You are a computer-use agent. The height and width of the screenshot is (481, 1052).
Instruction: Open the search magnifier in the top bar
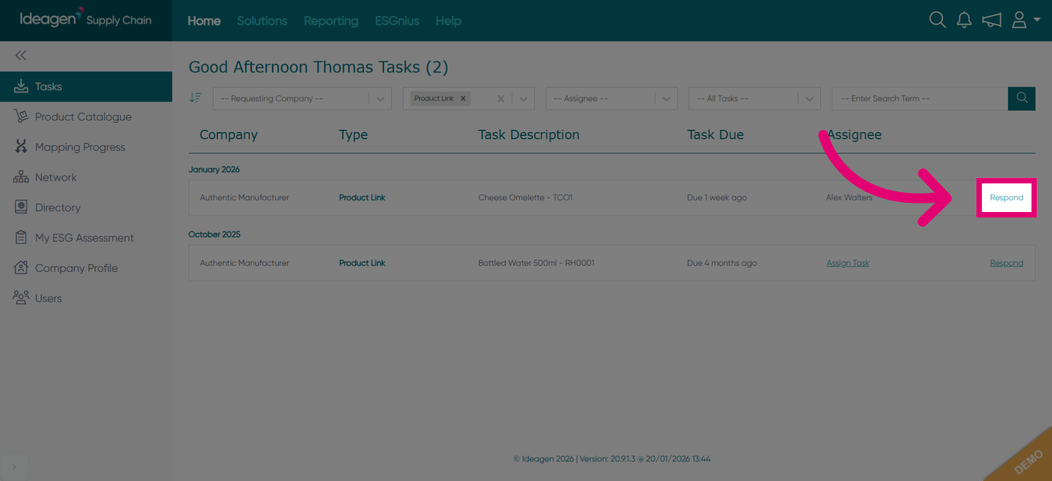point(937,20)
